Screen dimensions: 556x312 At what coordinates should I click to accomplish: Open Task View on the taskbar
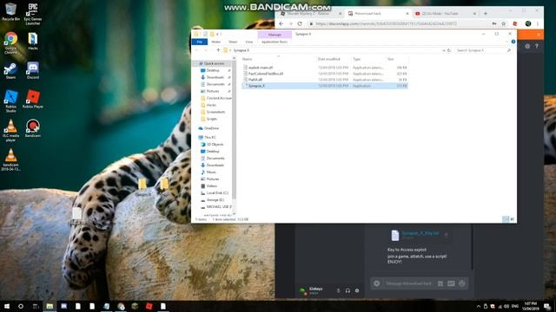point(36,306)
